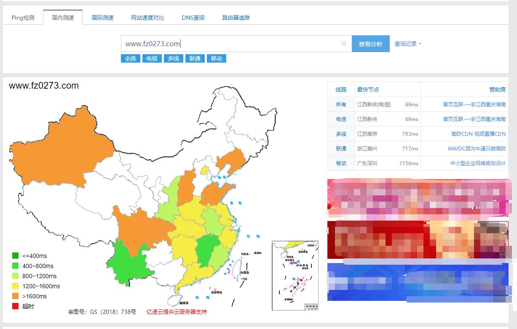Viewport: 517px width, 329px height.
Task: Switch to the Ping检测 tab
Action: click(x=23, y=18)
